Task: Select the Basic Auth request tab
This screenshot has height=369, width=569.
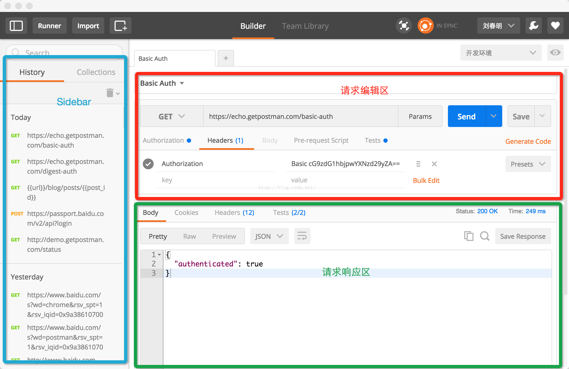Action: [175, 58]
